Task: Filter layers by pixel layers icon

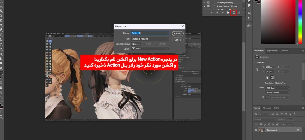Action: click(273, 114)
